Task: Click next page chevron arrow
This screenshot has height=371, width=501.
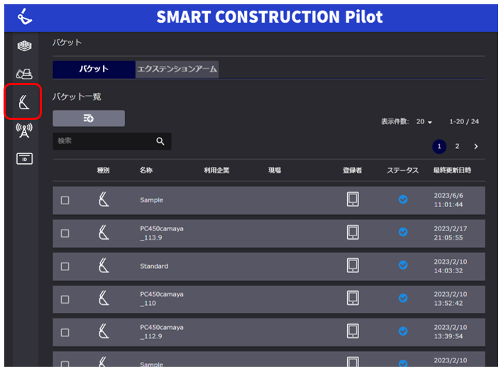Action: (x=475, y=147)
